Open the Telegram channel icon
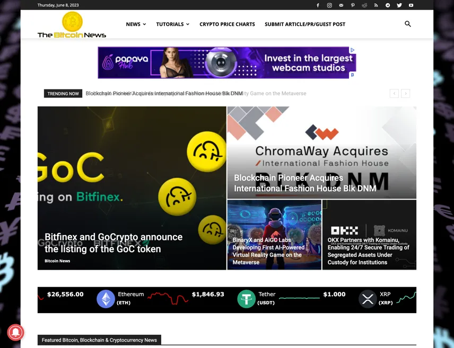 tap(388, 5)
